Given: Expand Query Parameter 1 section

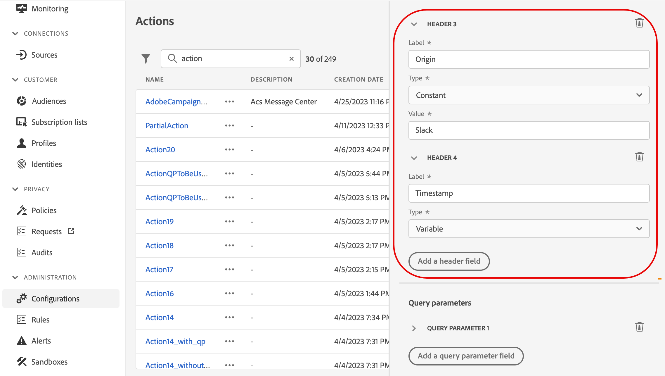Looking at the screenshot, I should pyautogui.click(x=414, y=328).
